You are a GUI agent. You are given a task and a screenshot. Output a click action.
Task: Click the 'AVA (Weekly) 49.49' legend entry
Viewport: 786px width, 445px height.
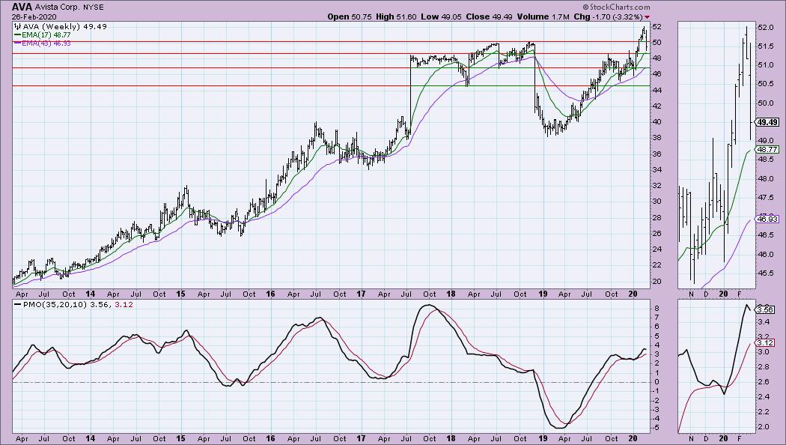[61, 26]
